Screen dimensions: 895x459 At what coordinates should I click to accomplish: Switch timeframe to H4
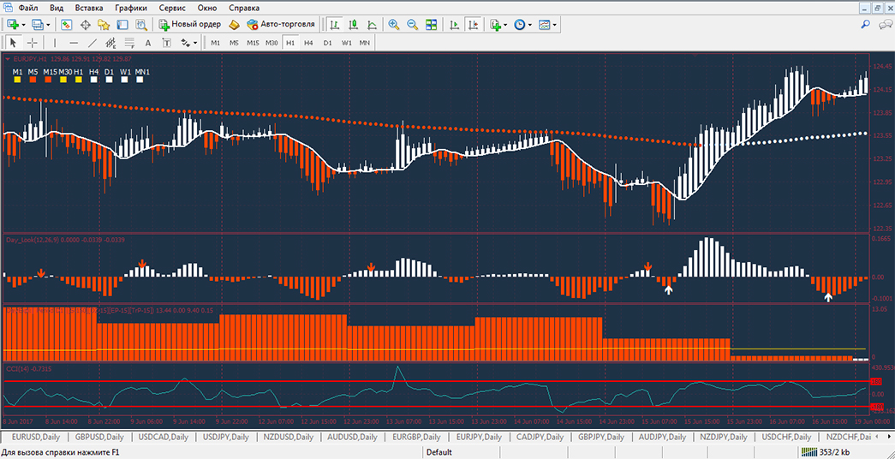[308, 43]
